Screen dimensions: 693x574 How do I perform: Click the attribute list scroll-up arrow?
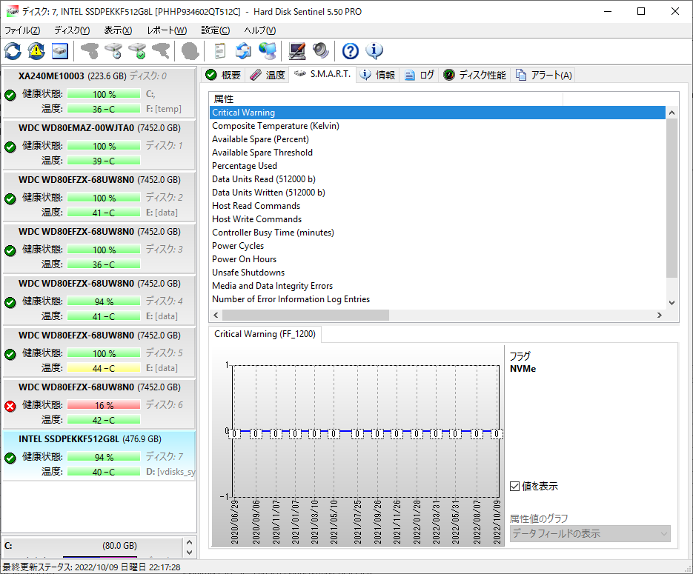click(672, 113)
